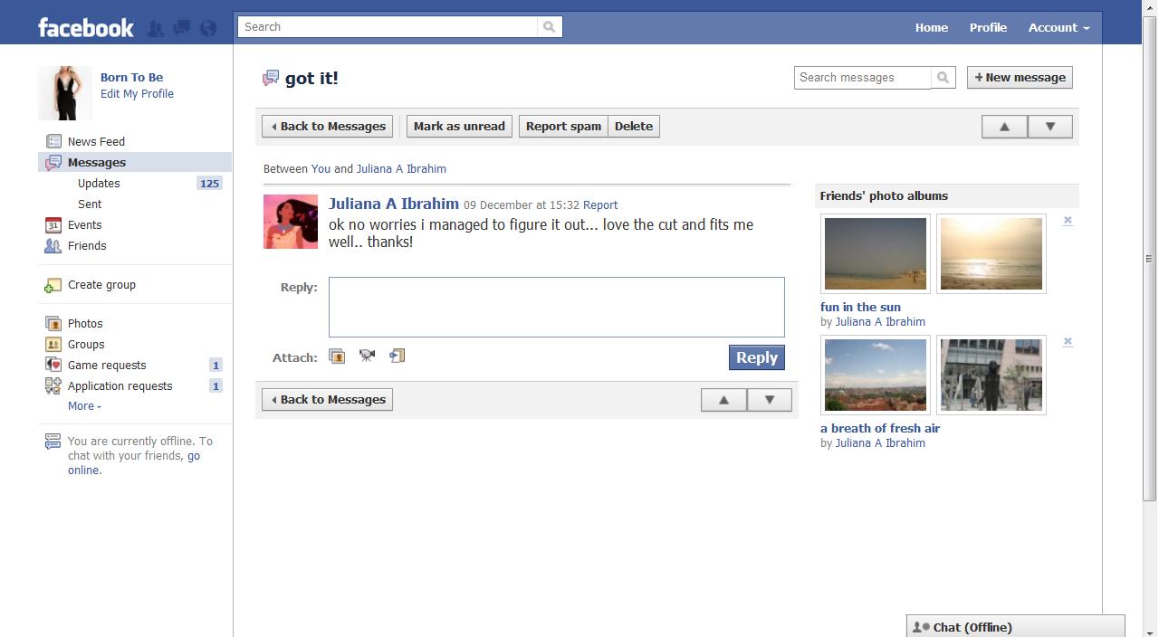Open messages icon in top bar
Image resolution: width=1159 pixels, height=637 pixels.
tap(182, 28)
